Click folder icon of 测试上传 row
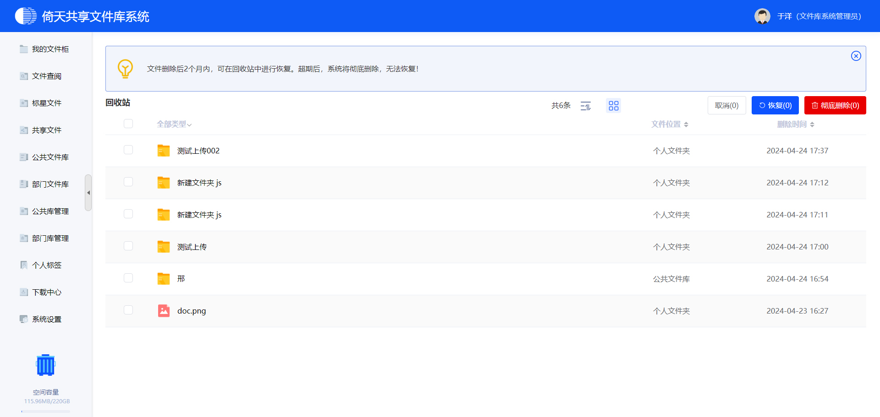 (x=164, y=247)
